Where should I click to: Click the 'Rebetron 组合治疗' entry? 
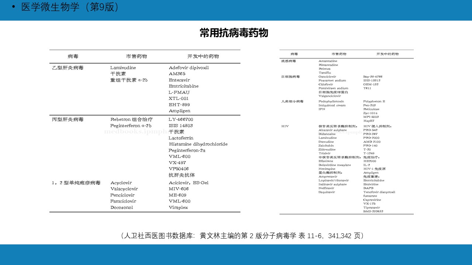[x=131, y=120]
